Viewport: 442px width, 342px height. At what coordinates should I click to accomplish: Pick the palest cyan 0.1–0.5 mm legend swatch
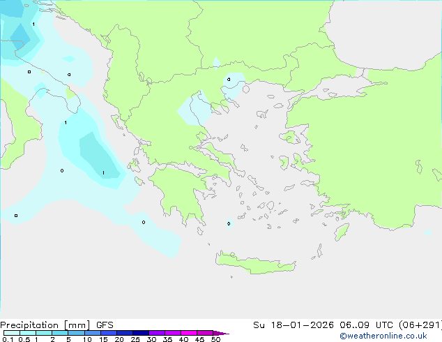[x=12, y=333]
